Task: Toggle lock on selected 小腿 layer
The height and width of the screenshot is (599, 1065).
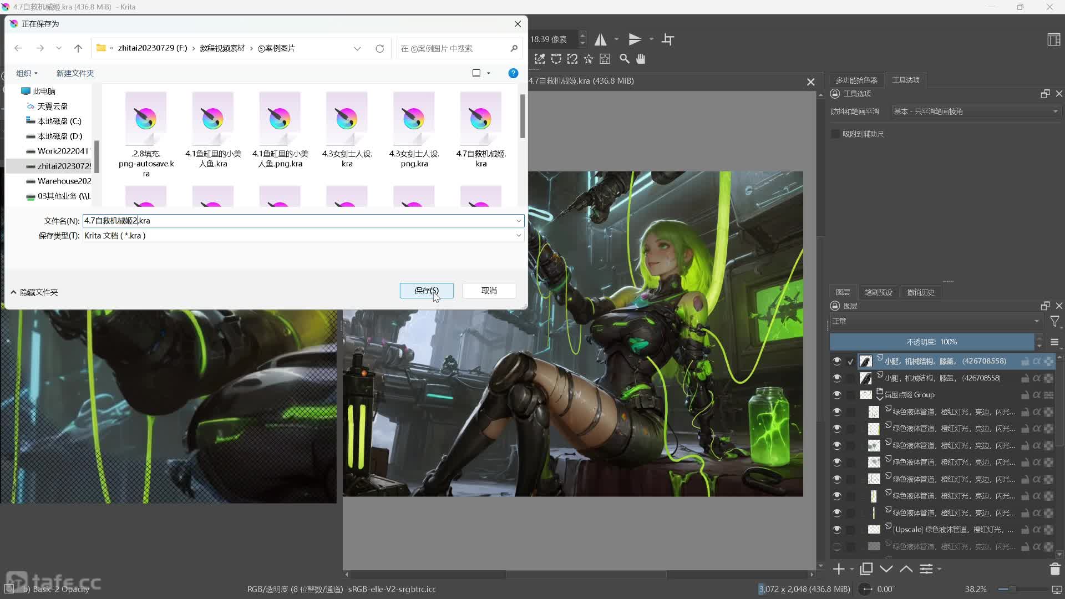Action: tap(1025, 362)
